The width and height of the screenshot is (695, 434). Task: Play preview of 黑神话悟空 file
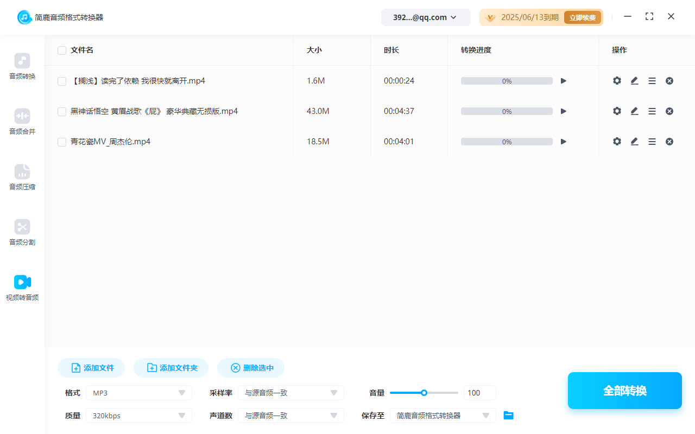563,111
